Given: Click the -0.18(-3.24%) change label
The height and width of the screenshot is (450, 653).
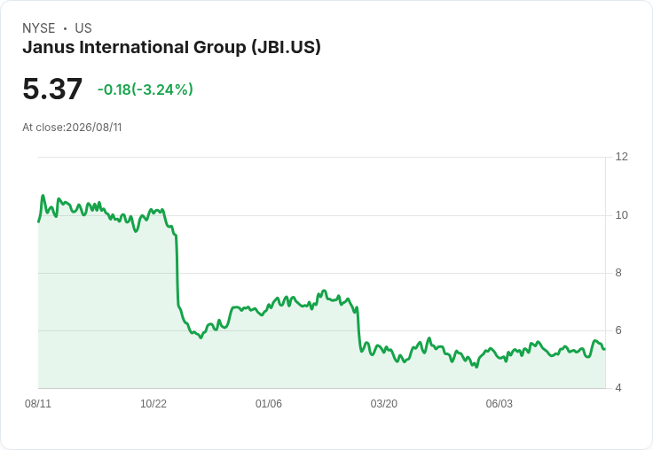Looking at the screenshot, I should [146, 89].
